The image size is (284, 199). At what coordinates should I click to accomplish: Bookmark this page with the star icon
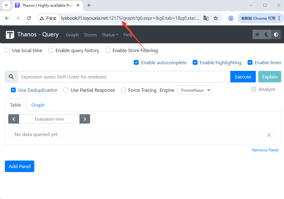(216, 18)
